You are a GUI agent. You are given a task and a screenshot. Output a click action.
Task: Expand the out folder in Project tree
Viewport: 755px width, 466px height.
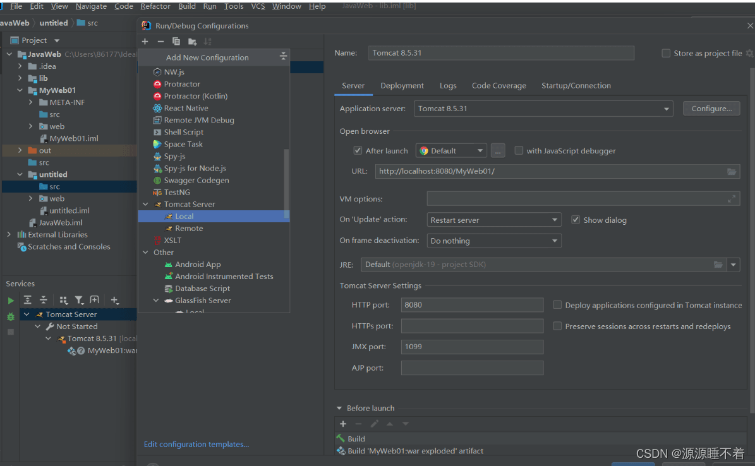tap(20, 150)
